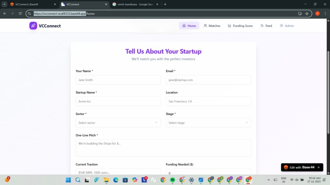The height and width of the screenshot is (185, 330).
Task: Open Spotify from the taskbar
Action: point(173,180)
